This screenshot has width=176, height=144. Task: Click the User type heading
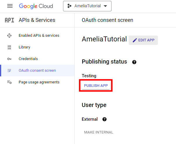[x=94, y=105]
